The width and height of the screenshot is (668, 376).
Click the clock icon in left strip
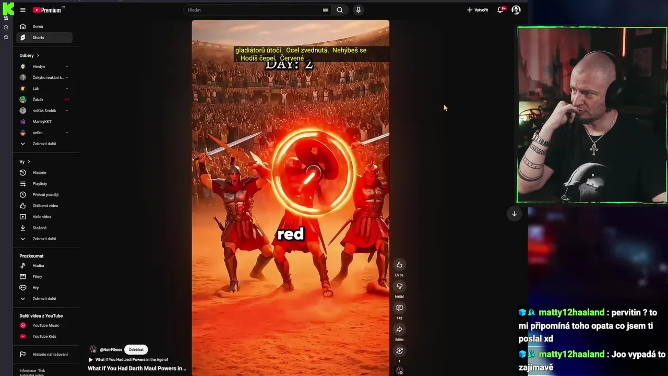pyautogui.click(x=6, y=27)
